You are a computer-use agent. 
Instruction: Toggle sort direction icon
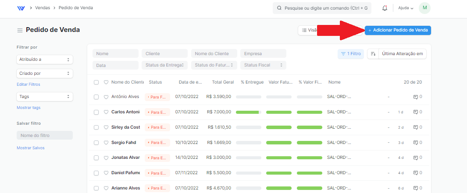click(x=373, y=54)
